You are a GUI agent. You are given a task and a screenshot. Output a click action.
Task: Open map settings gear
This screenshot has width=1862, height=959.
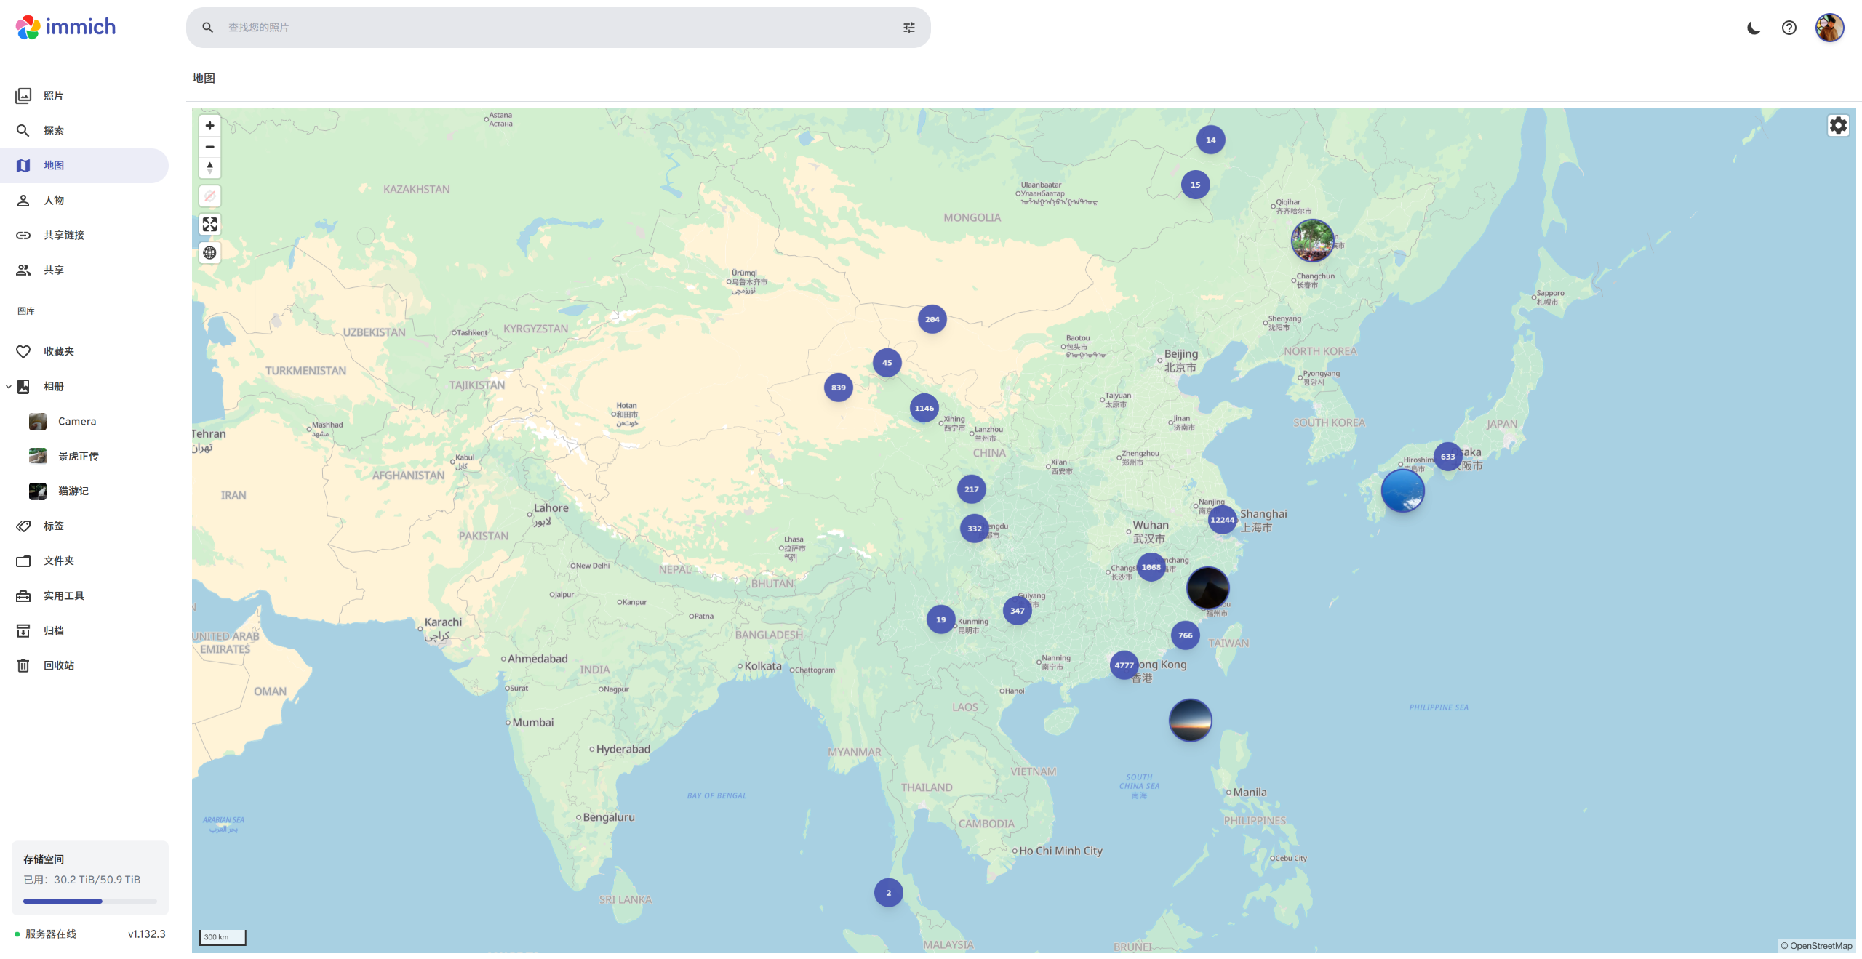point(1838,126)
